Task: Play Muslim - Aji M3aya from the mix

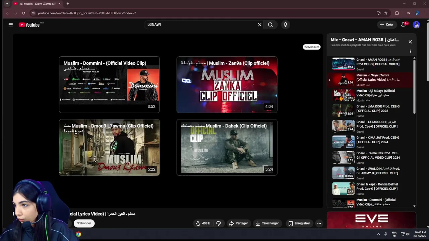Action: coord(370,95)
